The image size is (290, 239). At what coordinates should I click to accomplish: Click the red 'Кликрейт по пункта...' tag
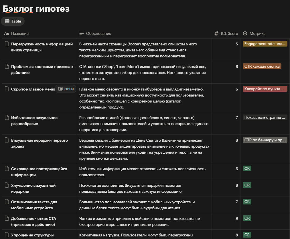coord(265,89)
